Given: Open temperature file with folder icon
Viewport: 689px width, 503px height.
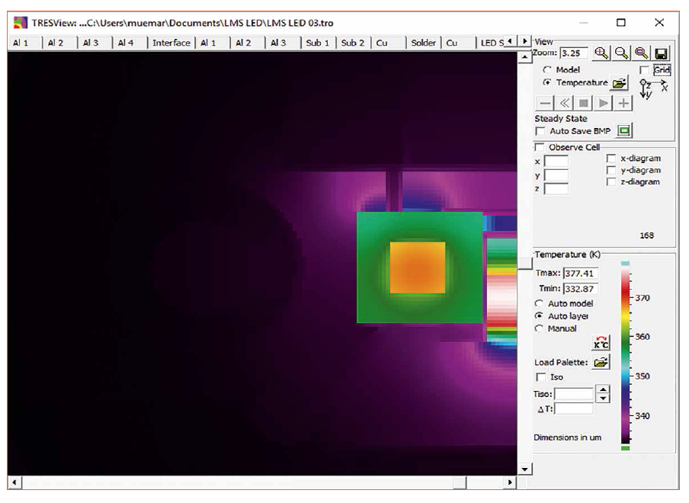Looking at the screenshot, I should [x=620, y=82].
